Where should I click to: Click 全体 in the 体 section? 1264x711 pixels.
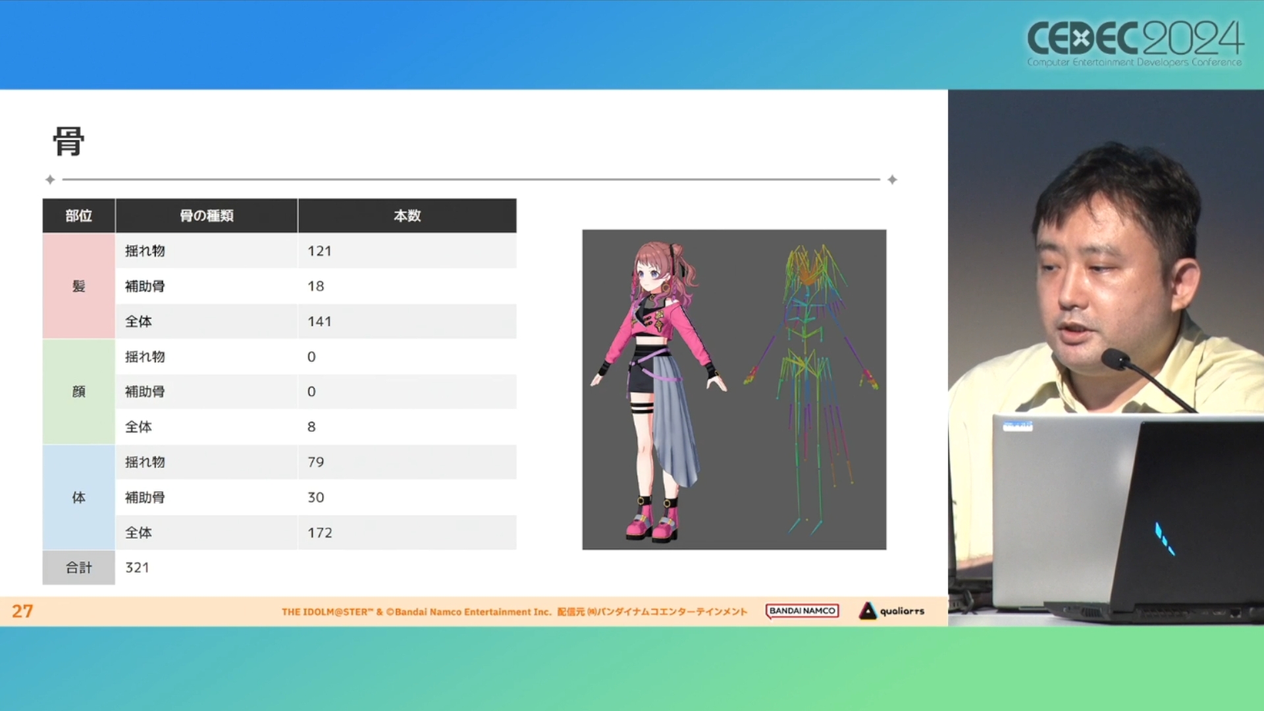point(138,533)
